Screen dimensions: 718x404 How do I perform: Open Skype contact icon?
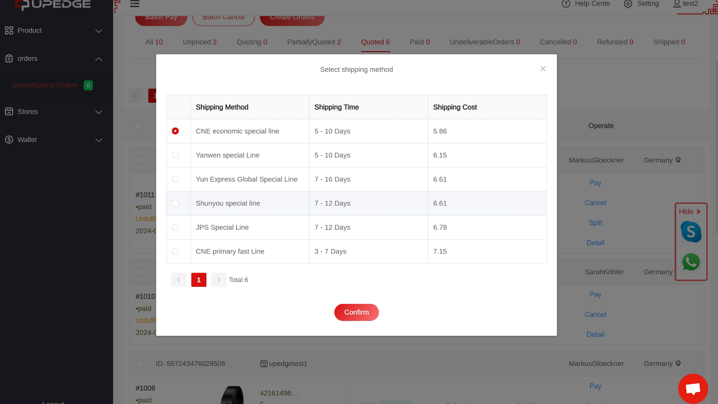(691, 232)
